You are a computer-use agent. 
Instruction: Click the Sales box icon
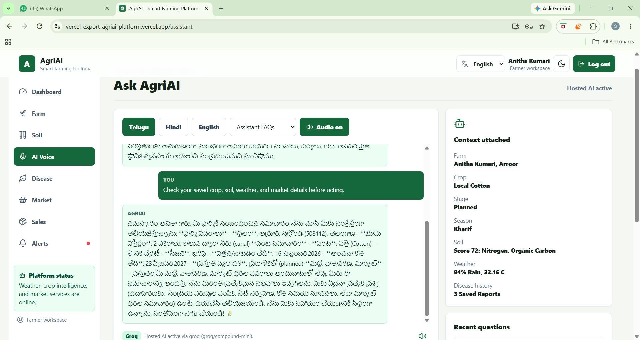point(23,222)
